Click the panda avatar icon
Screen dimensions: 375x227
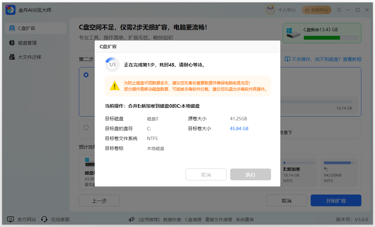point(270,10)
